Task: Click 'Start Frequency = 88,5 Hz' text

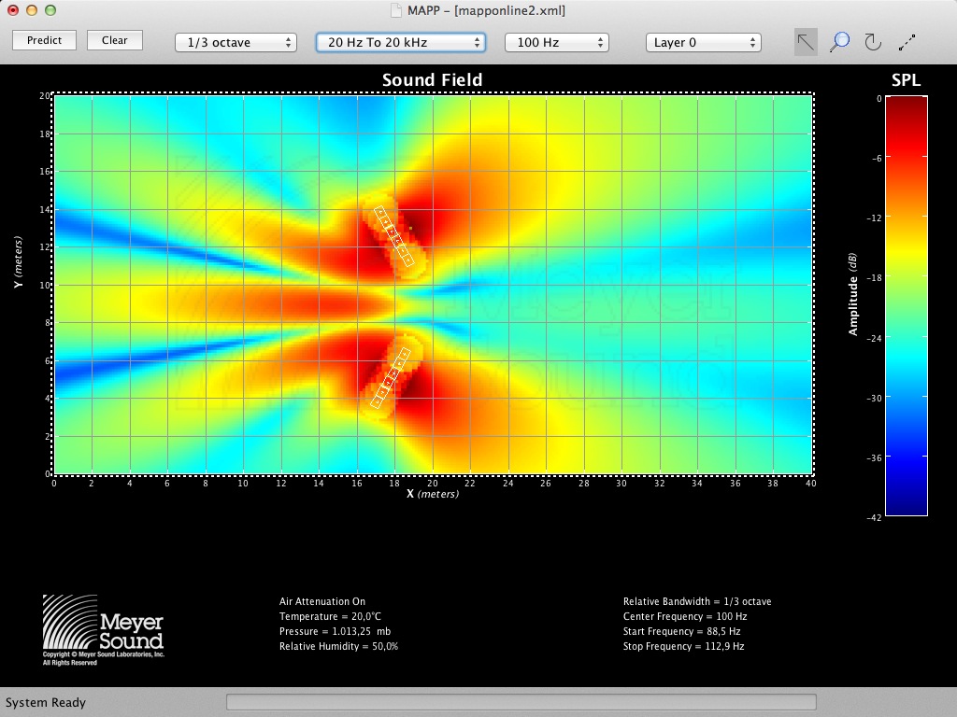Action: (681, 631)
